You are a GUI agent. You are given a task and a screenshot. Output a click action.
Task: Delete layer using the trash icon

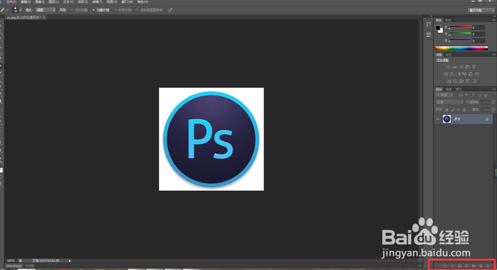point(488,266)
